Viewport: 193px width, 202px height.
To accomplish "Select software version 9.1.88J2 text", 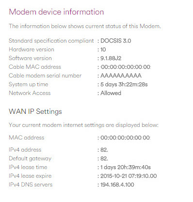I will pyautogui.click(x=111, y=58).
